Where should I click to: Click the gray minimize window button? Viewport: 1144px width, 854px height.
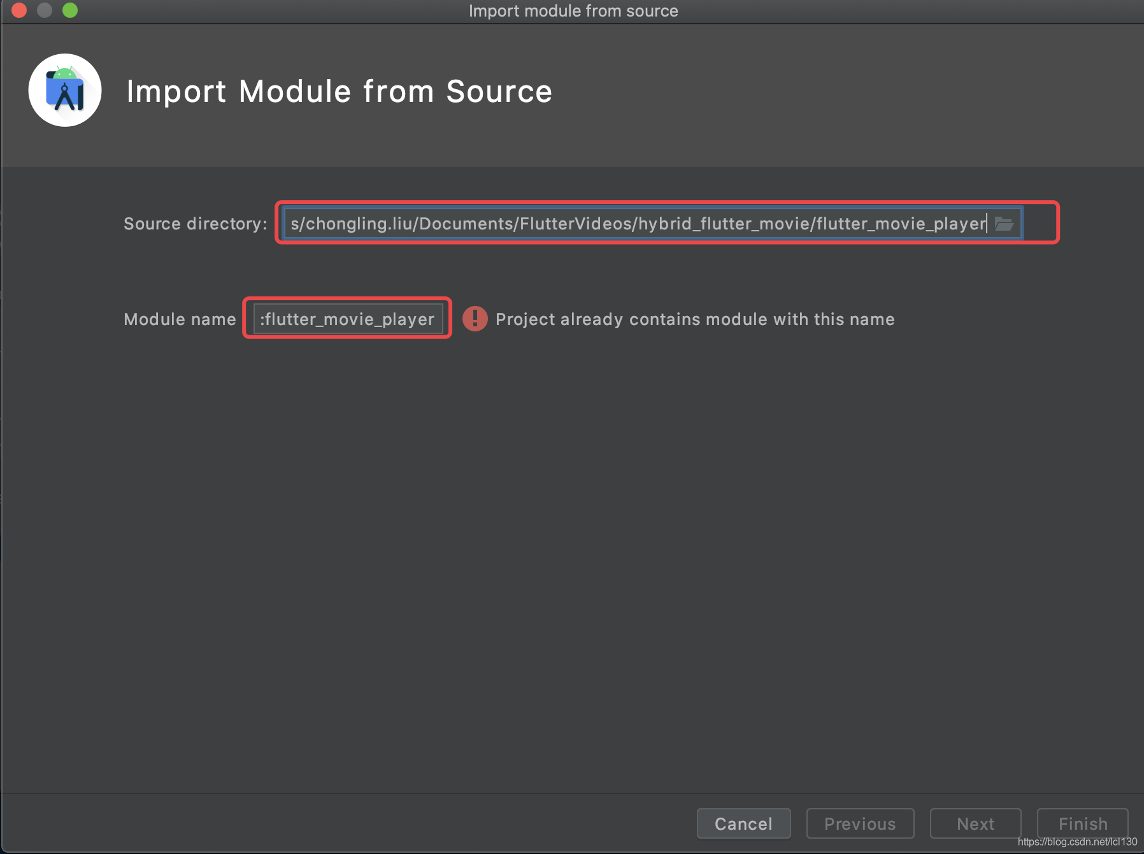coord(45,10)
